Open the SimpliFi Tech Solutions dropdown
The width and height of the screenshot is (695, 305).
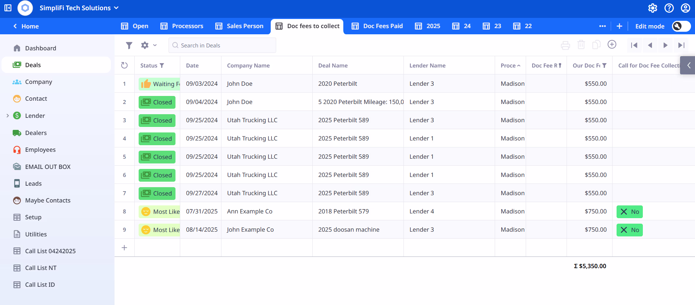(79, 8)
